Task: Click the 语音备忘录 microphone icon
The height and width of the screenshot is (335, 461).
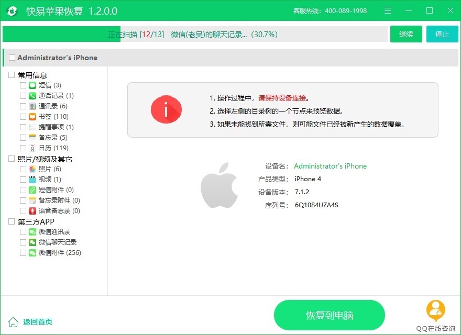Action: click(32, 211)
